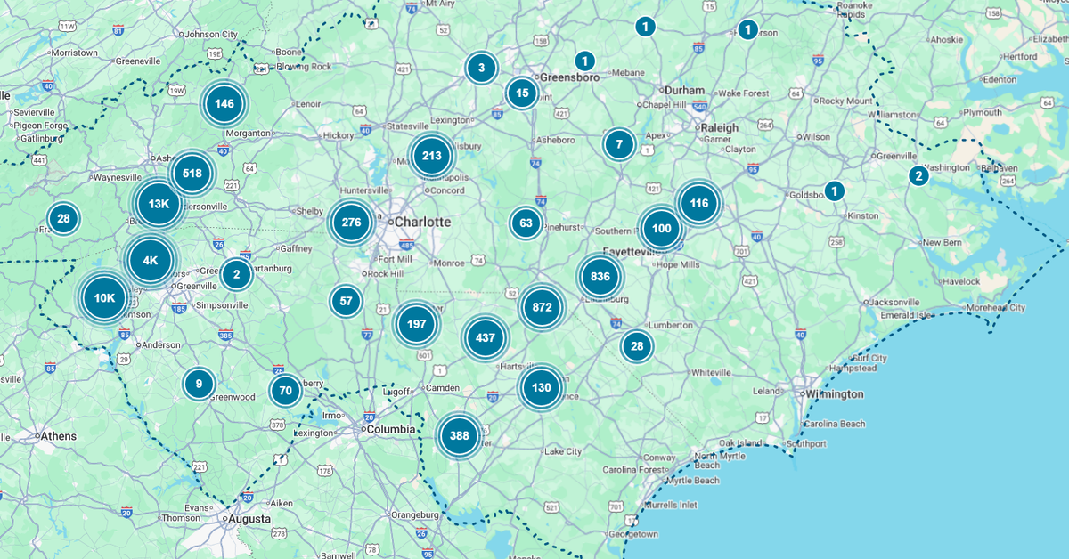The height and width of the screenshot is (559, 1069).
Task: Open the 116 cluster marker
Action: [x=698, y=204]
